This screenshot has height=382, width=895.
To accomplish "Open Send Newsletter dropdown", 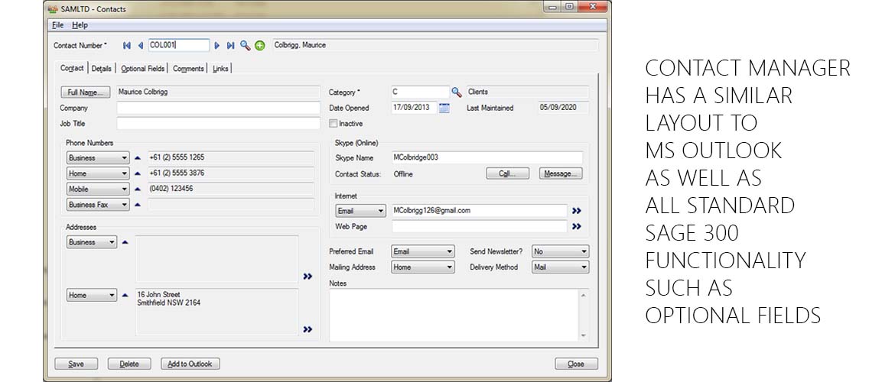I will click(561, 251).
